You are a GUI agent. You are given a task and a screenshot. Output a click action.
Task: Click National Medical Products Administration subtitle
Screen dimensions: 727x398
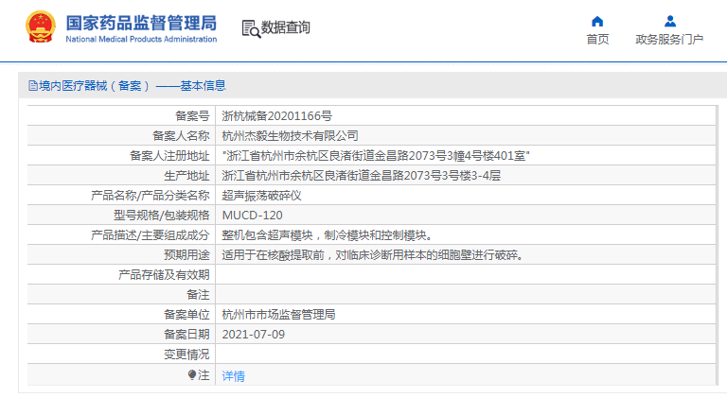[141, 40]
